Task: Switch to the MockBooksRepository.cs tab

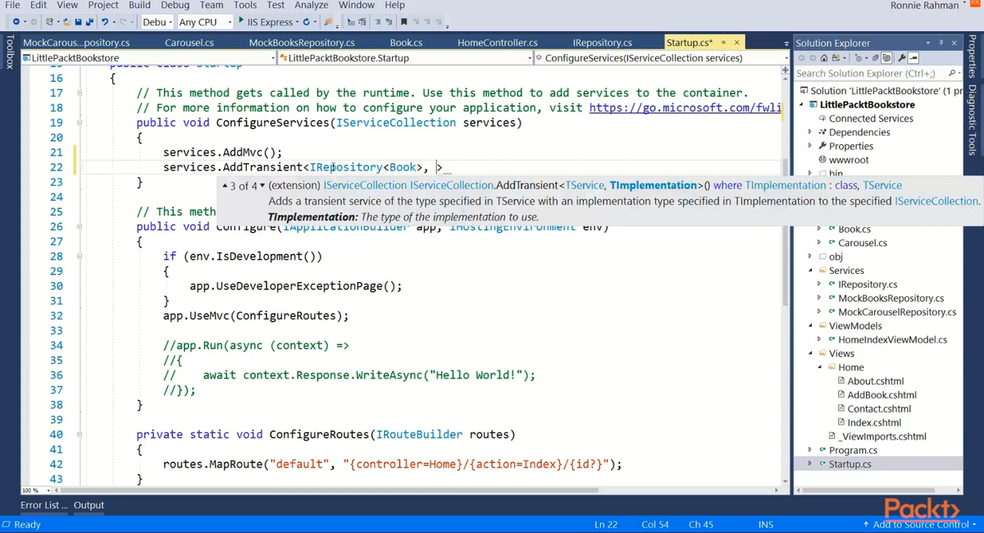Action: pyautogui.click(x=302, y=43)
